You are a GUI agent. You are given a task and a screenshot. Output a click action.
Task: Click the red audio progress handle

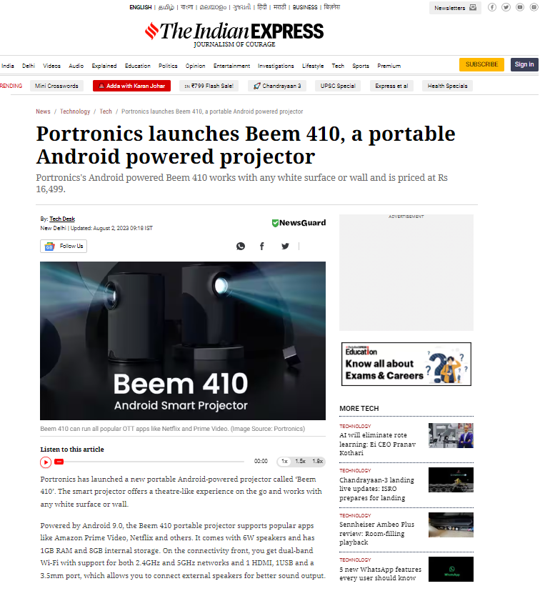point(59,462)
